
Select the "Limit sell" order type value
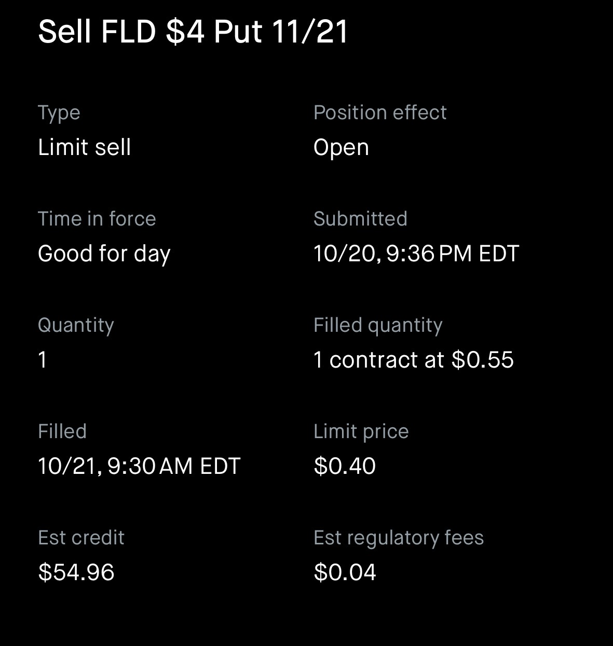click(84, 147)
